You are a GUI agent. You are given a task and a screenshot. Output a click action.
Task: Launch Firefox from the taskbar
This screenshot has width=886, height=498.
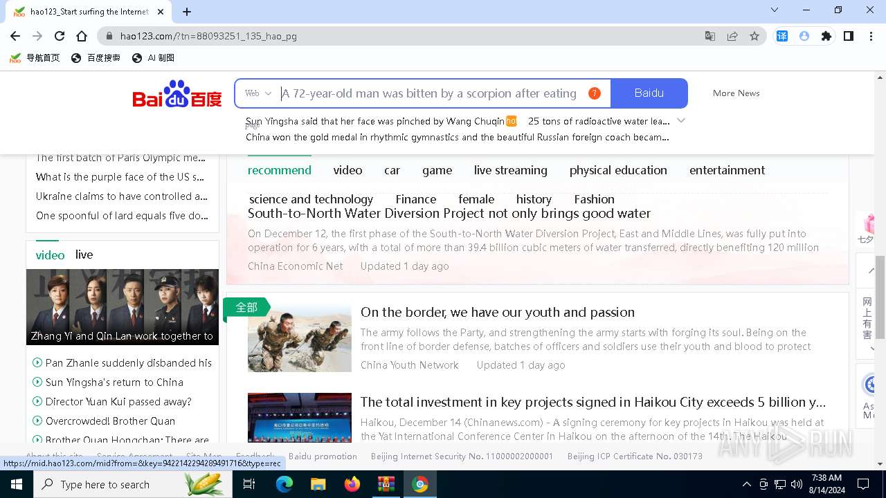pos(352,484)
